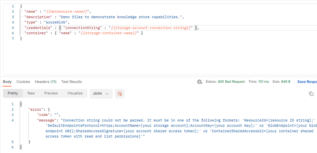Click the response time 151 ms

click(x=264, y=82)
